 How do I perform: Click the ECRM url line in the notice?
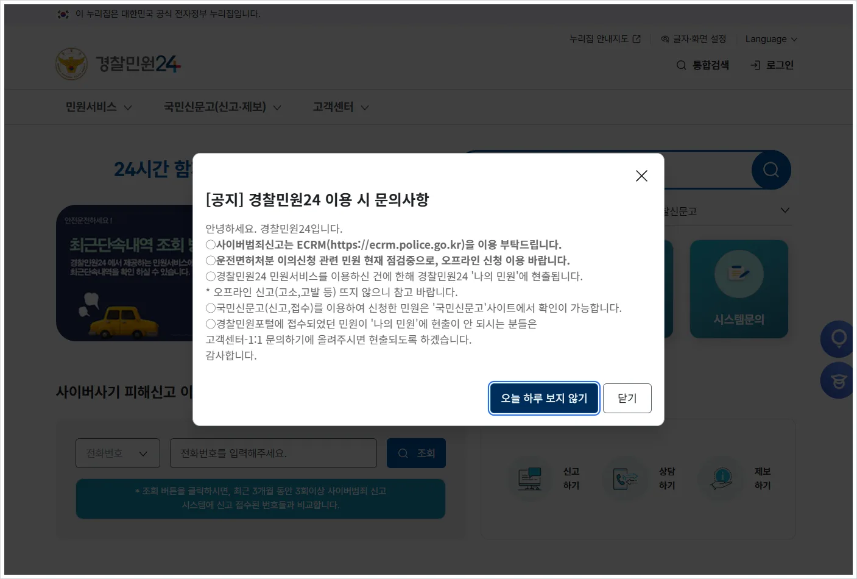coord(384,244)
